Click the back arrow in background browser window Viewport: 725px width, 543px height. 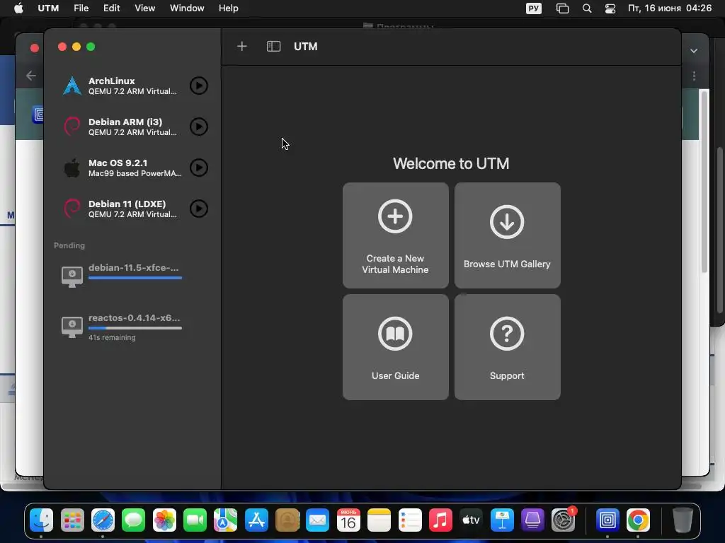pos(31,75)
